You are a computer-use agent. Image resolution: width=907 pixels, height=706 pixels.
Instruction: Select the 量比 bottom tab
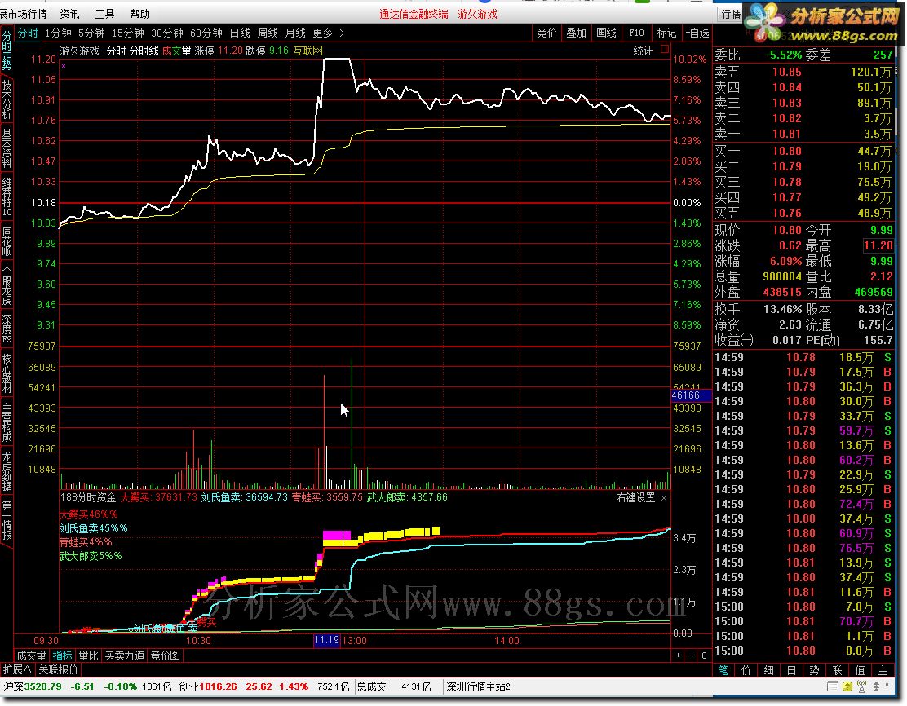(x=89, y=655)
